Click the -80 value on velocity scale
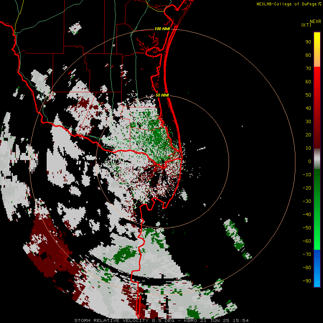 [x=307, y=268]
